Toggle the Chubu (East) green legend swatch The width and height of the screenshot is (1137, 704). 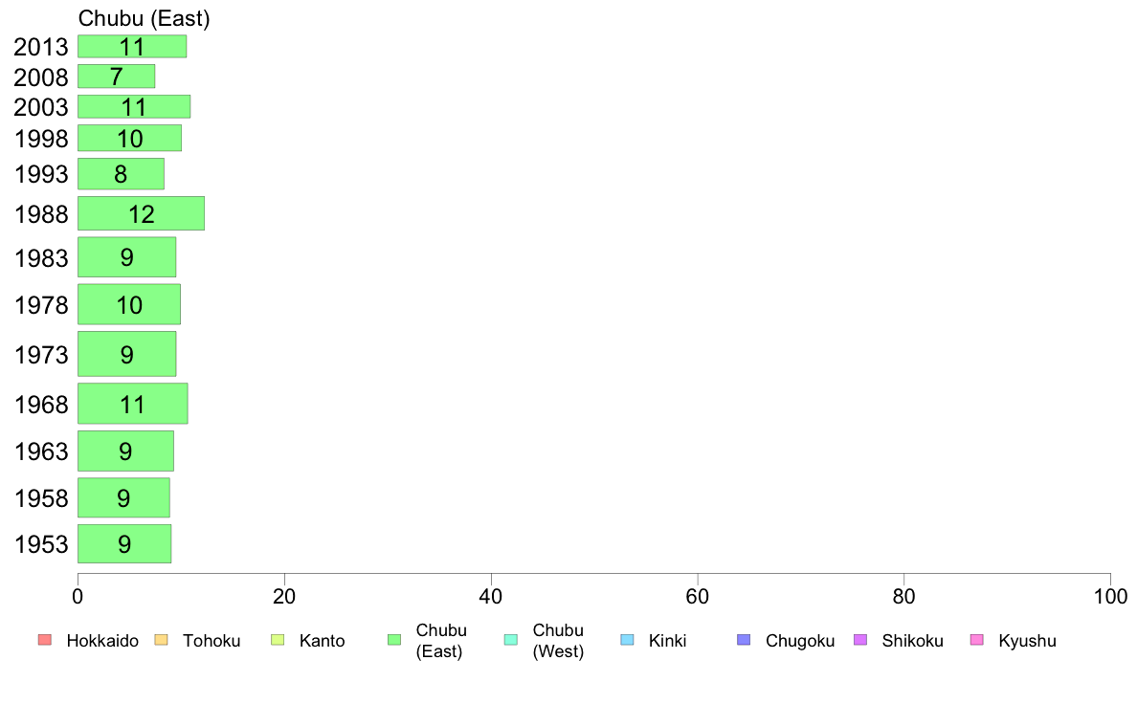click(x=394, y=640)
